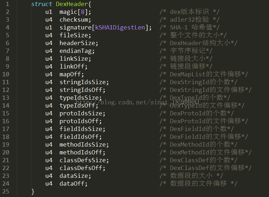269x197 pixels.
Task: Click the protoIdsSize field name
Action: coord(81,114)
